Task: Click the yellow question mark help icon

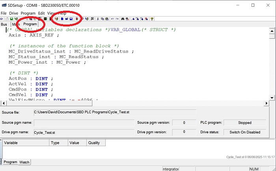Action: (x=152, y=19)
